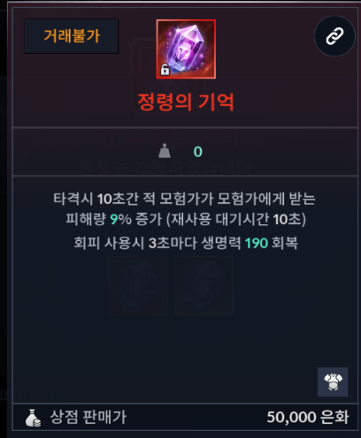Click the weight icon beside the 0
Screen dimensions: 361x438
(165, 151)
